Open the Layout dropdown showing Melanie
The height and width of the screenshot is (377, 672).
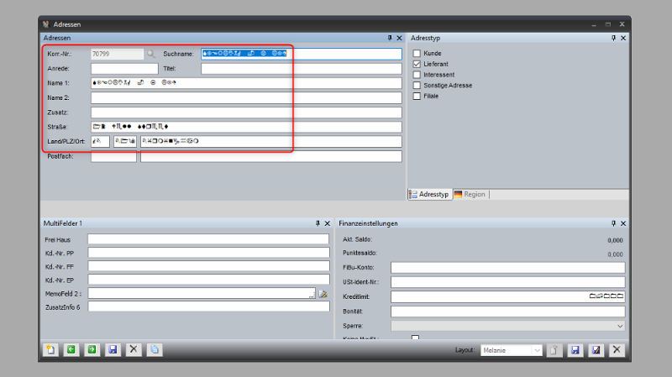pos(537,350)
